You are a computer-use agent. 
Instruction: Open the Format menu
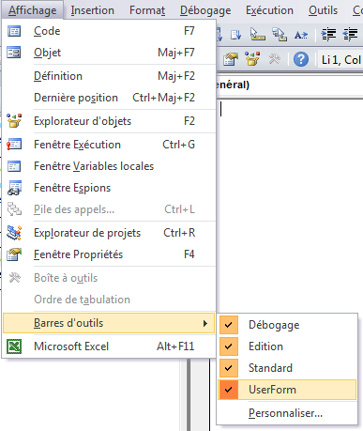coord(147,10)
